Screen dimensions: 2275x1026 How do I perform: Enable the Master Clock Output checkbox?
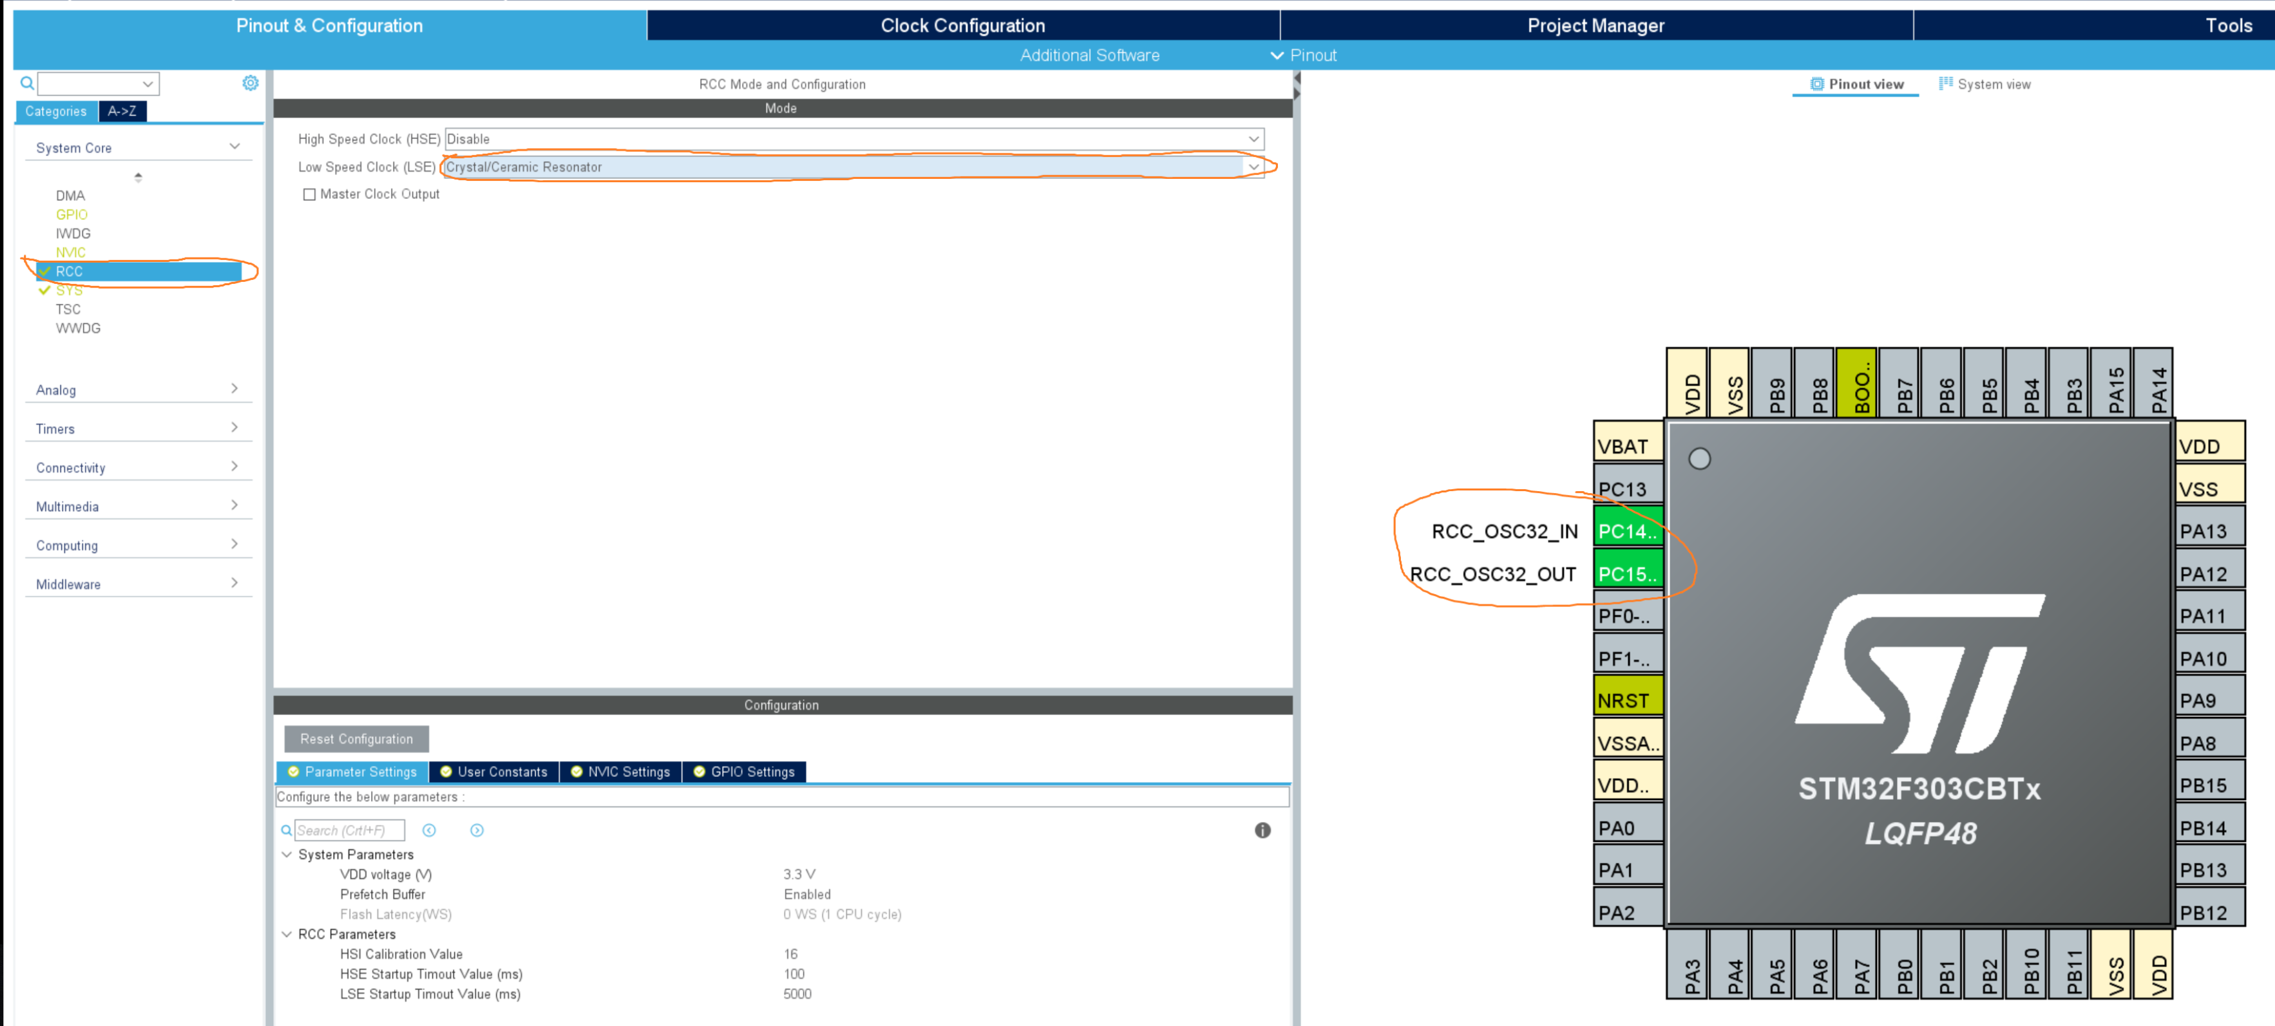[x=309, y=194]
